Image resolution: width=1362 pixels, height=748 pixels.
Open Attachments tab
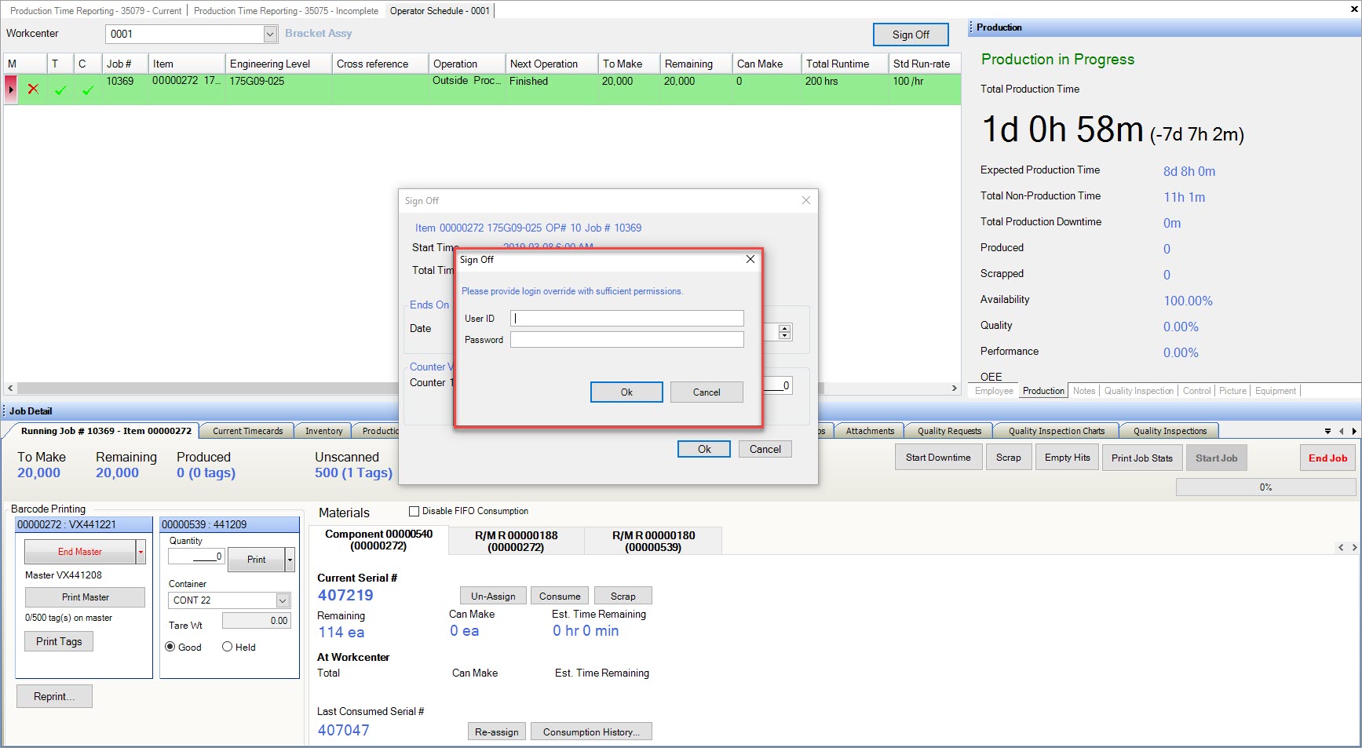point(870,431)
